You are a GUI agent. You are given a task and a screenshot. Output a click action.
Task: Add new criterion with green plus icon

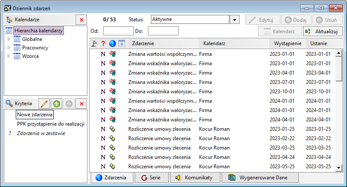pos(57,104)
